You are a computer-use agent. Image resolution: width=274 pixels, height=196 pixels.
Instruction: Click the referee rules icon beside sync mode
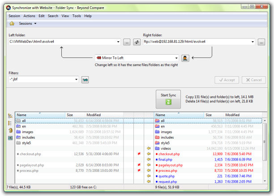(x=185, y=58)
